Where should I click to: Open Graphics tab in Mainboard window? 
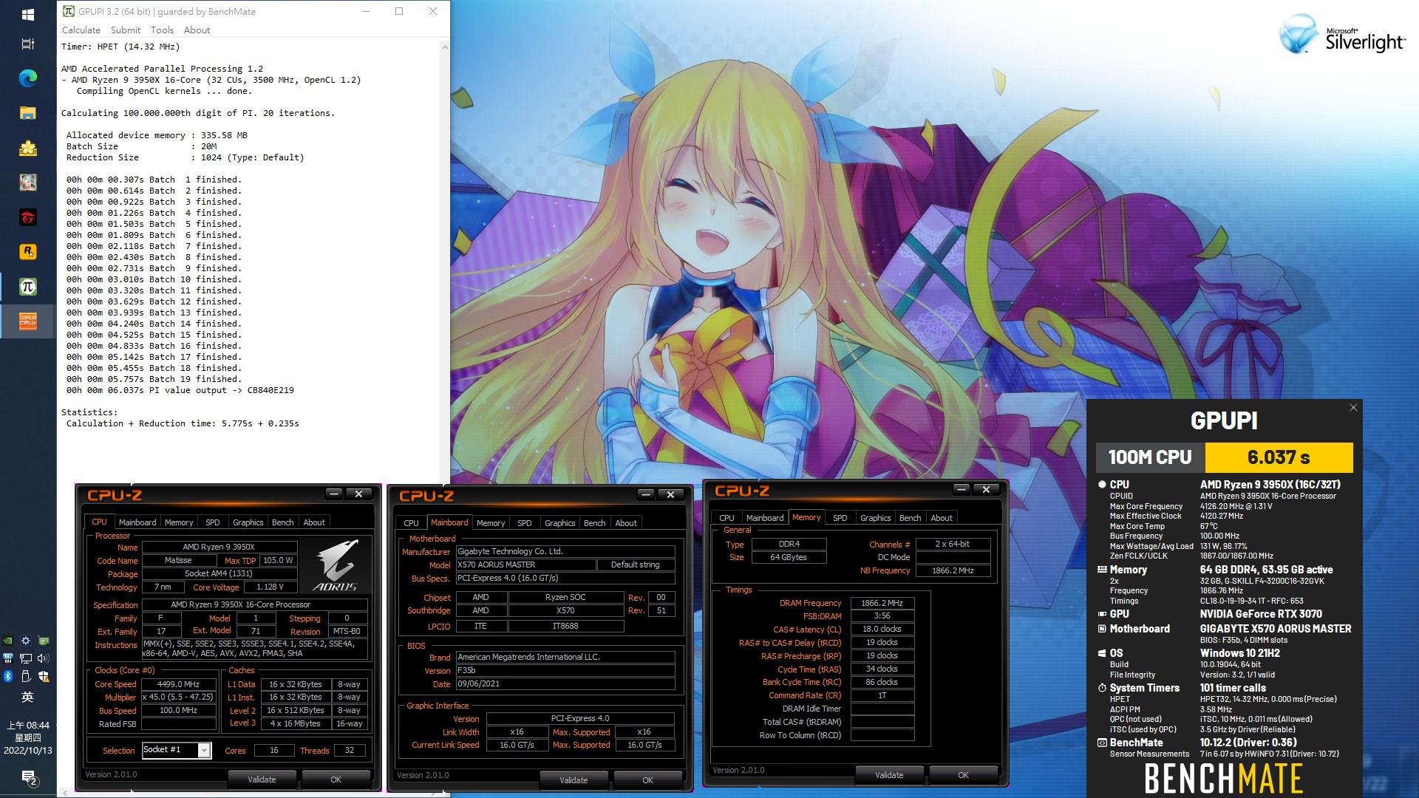pyautogui.click(x=559, y=523)
